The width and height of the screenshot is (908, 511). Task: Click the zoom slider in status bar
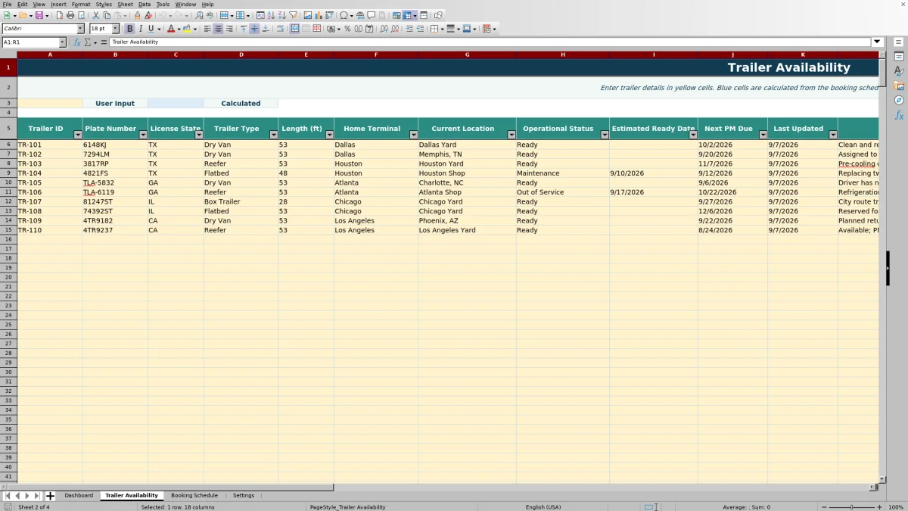[x=851, y=507]
